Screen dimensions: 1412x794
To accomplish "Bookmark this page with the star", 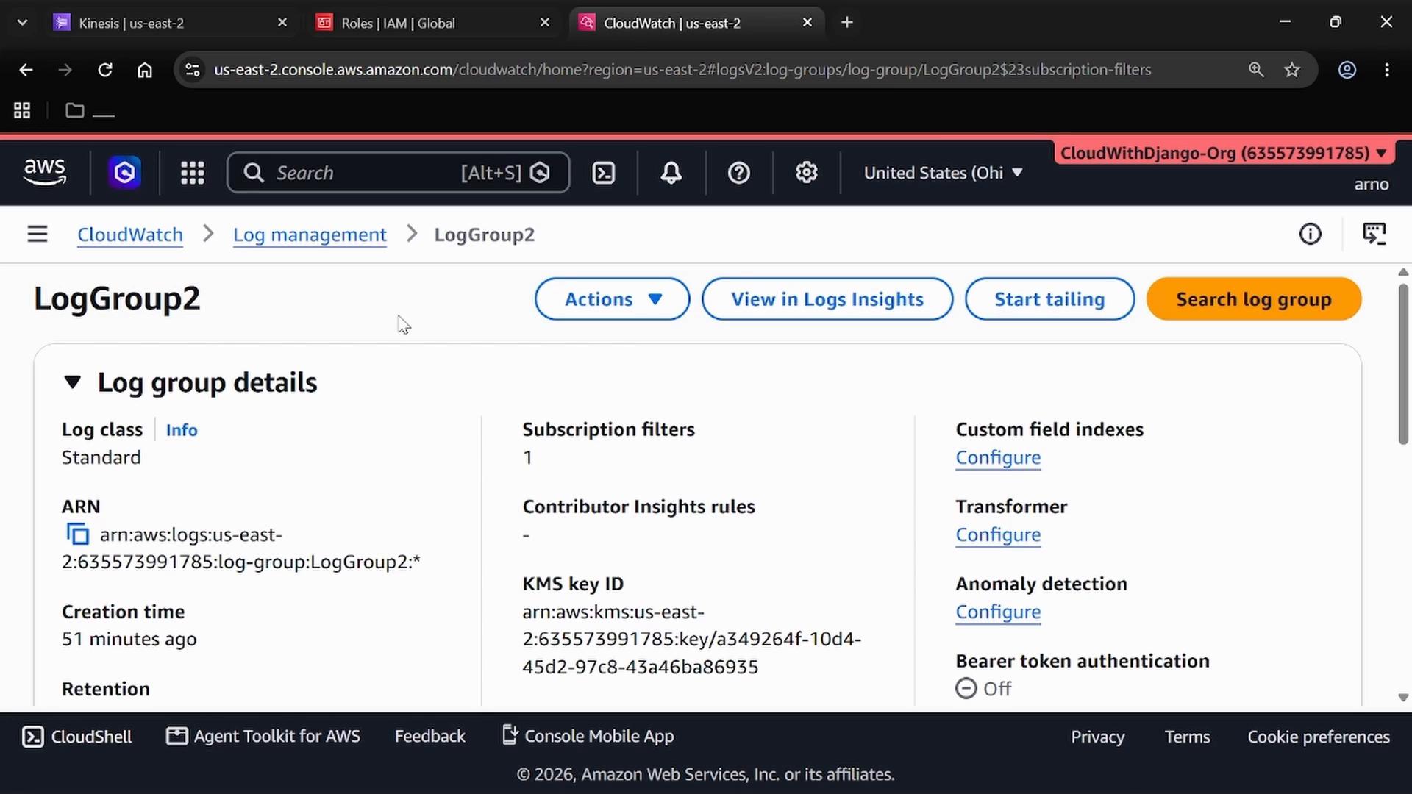I will 1292,70.
